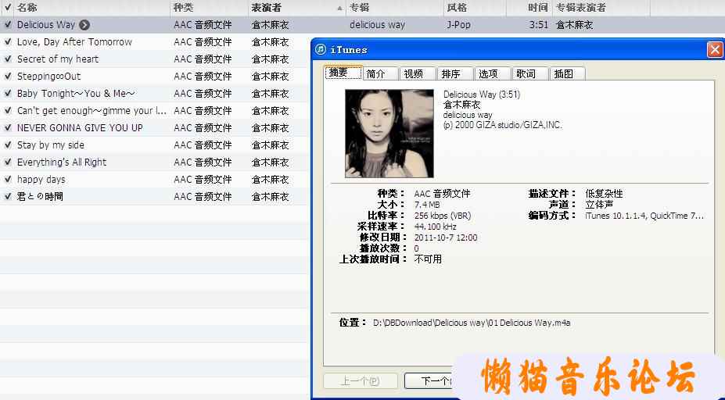Click the delicious way album cell in first row

click(x=377, y=25)
